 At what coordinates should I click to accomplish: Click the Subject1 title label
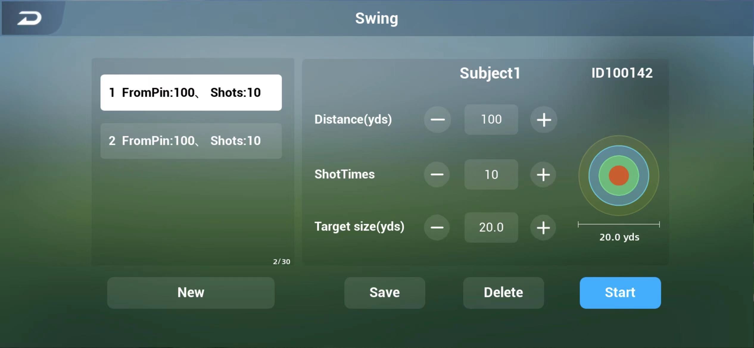490,73
